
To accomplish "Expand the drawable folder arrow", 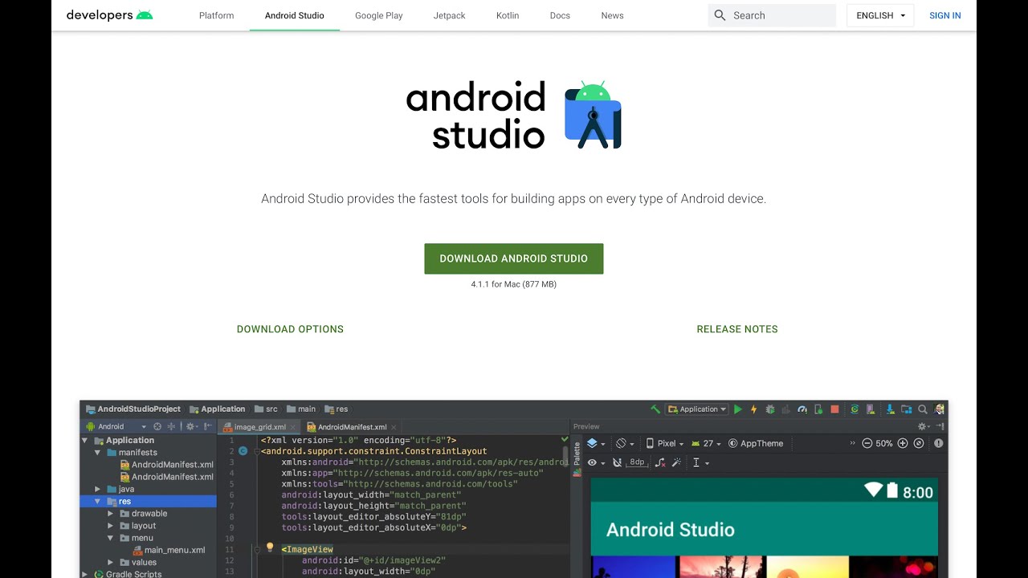I will click(111, 514).
